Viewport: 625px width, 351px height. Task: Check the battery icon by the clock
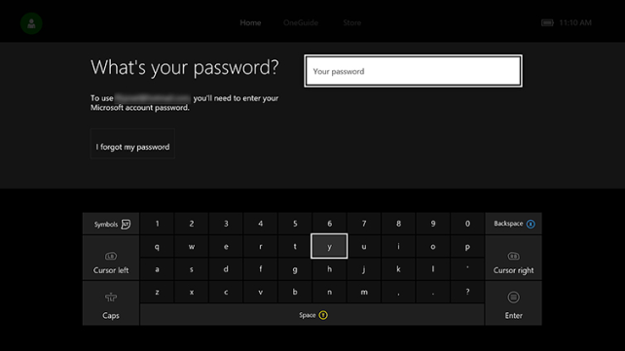coord(547,22)
